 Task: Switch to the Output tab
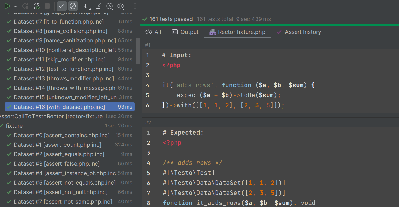[x=185, y=32]
